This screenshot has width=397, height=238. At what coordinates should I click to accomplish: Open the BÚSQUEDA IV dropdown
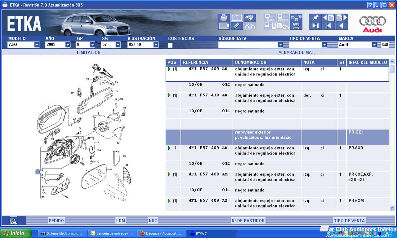pyautogui.click(x=280, y=45)
